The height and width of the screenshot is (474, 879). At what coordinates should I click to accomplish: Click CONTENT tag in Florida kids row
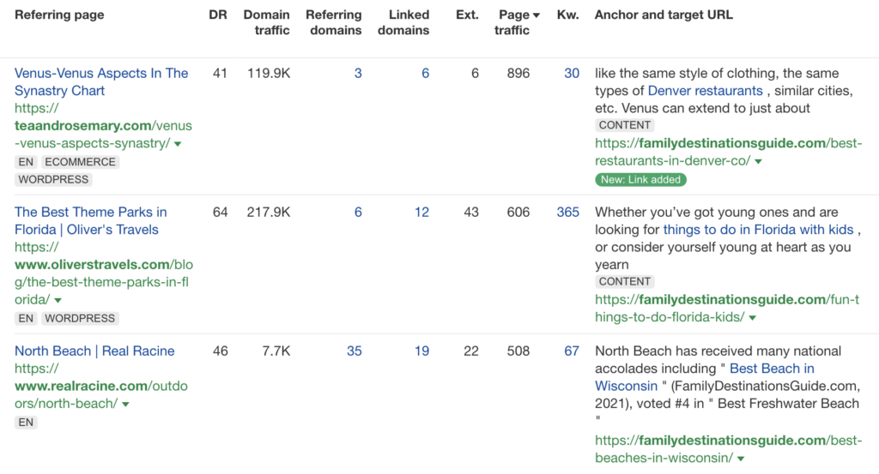pos(625,281)
